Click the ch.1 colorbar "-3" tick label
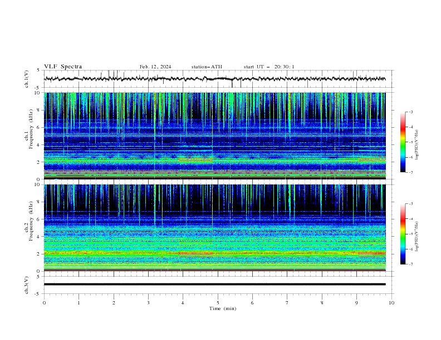Image resolution: width=441 pixels, height=340 pixels. point(410,112)
